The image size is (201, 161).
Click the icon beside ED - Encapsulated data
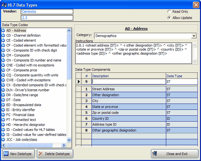[x=3, y=105]
